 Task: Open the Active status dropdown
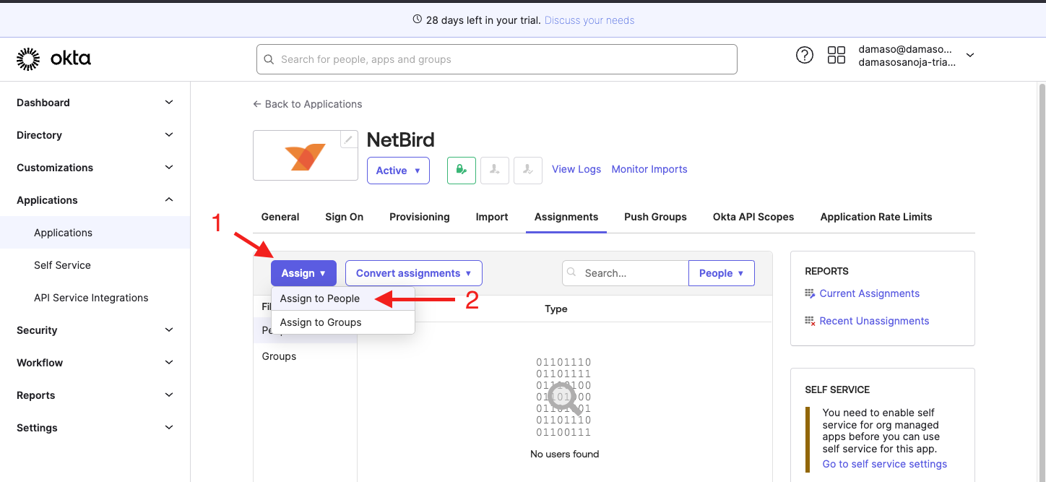(x=398, y=171)
